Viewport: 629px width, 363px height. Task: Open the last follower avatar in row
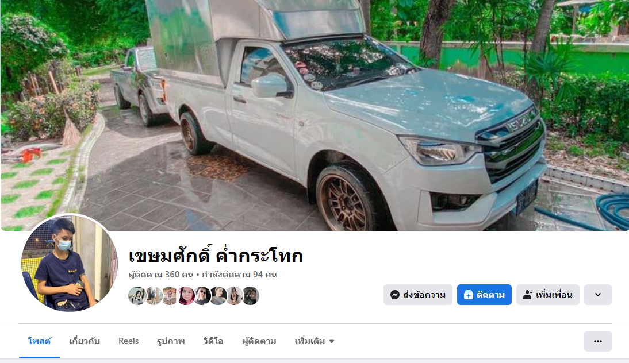[x=251, y=296]
